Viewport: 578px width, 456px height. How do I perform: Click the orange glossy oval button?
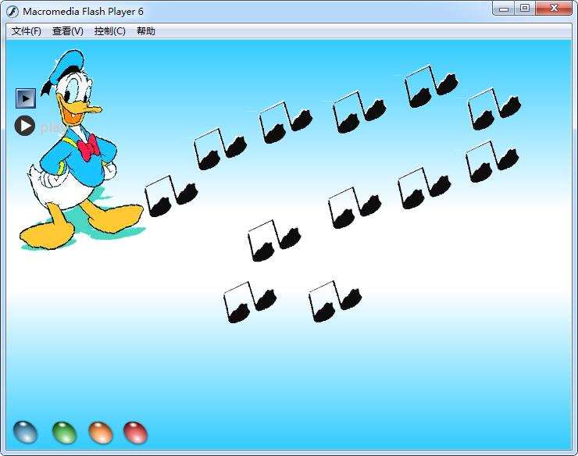coord(101,433)
